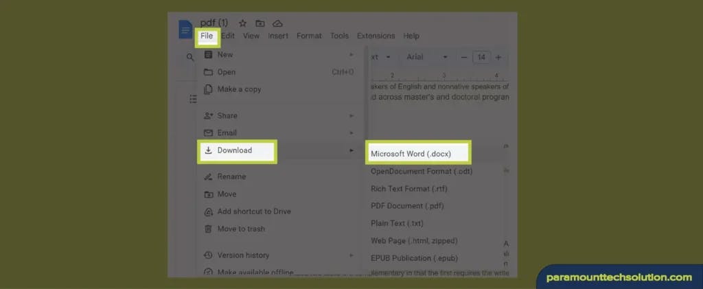Decrease font size with minus button

(464, 58)
